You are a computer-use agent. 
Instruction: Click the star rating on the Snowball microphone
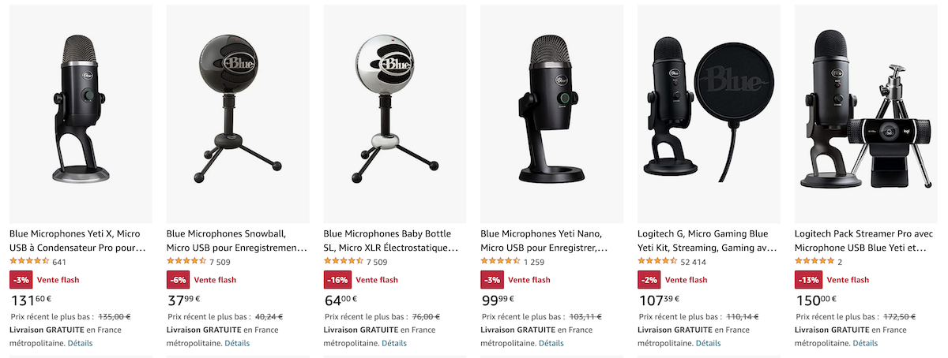click(186, 262)
